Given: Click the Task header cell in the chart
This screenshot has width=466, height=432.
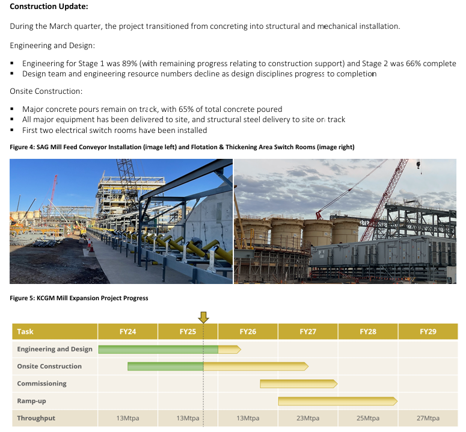Looking at the screenshot, I should pyautogui.click(x=55, y=332).
